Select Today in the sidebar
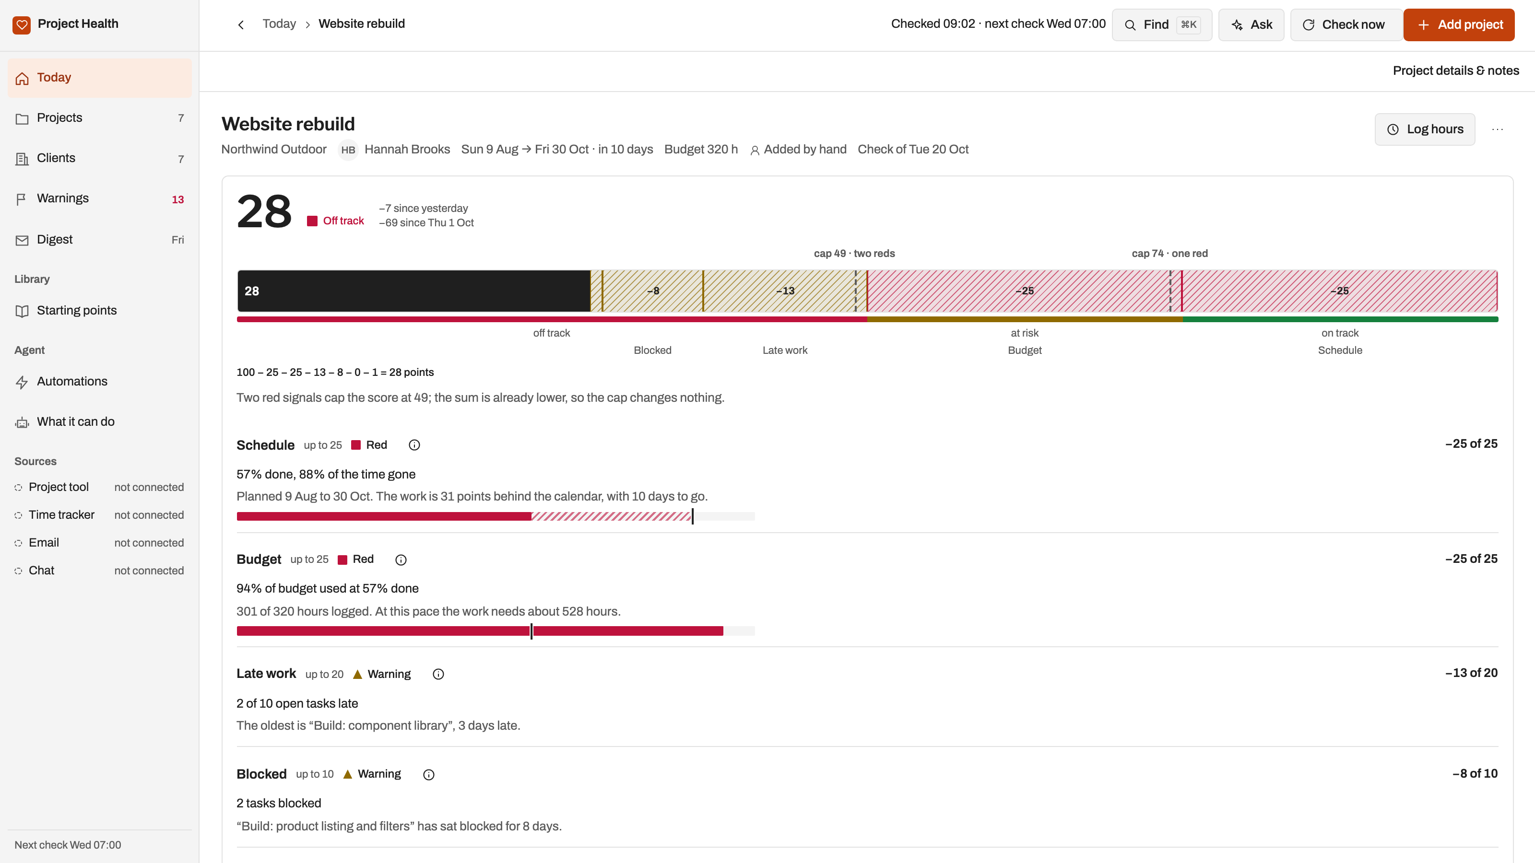Screen dimensions: 1535x863 99,78
